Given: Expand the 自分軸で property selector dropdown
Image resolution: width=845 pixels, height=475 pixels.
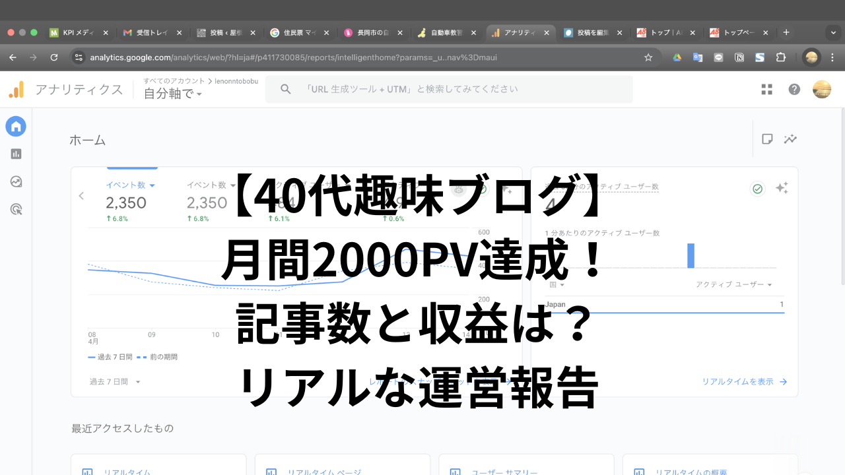Looking at the screenshot, I should coord(173,94).
